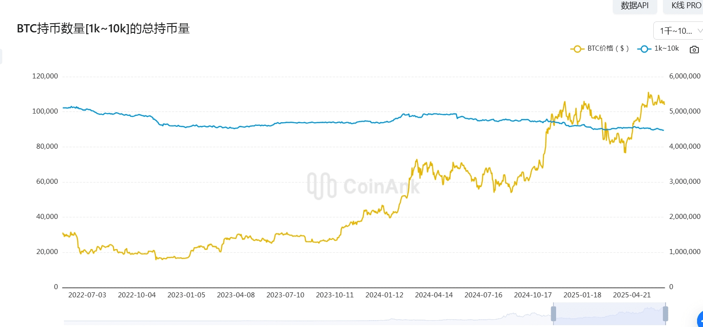Click the chart title BTC持币数量[1k~10k]的总持币量
Screen dimensions: 703x327
tap(103, 29)
